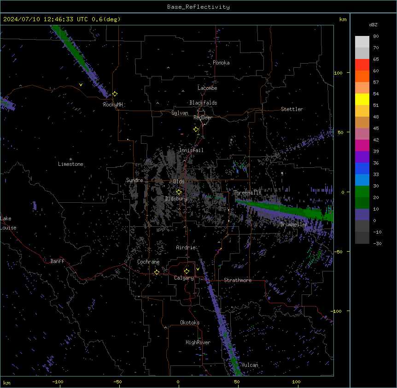The width and height of the screenshot is (397, 388).
Task: Select the Sylvan label
Action: click(x=180, y=113)
